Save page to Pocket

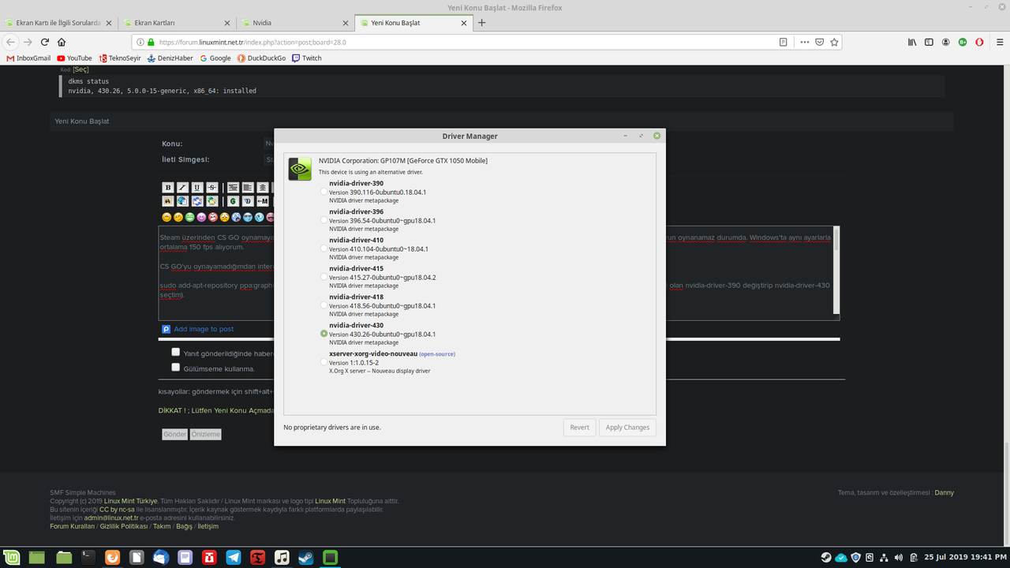point(820,42)
